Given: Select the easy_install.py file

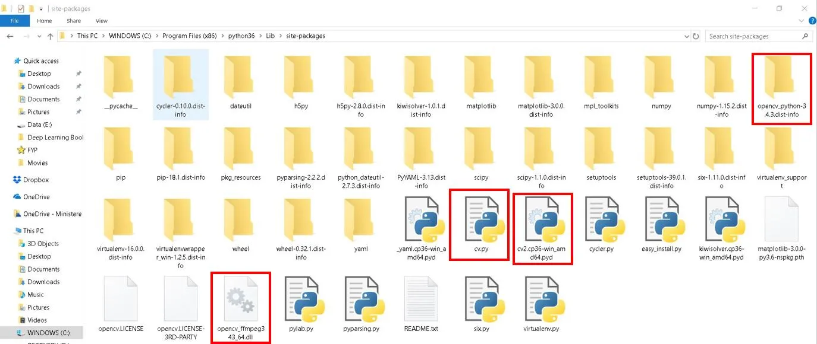Looking at the screenshot, I should pyautogui.click(x=661, y=225).
